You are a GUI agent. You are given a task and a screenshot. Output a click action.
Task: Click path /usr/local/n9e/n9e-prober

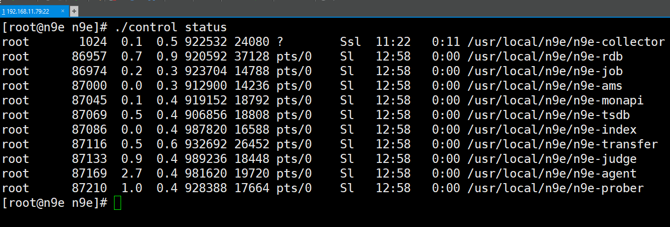tap(555, 188)
